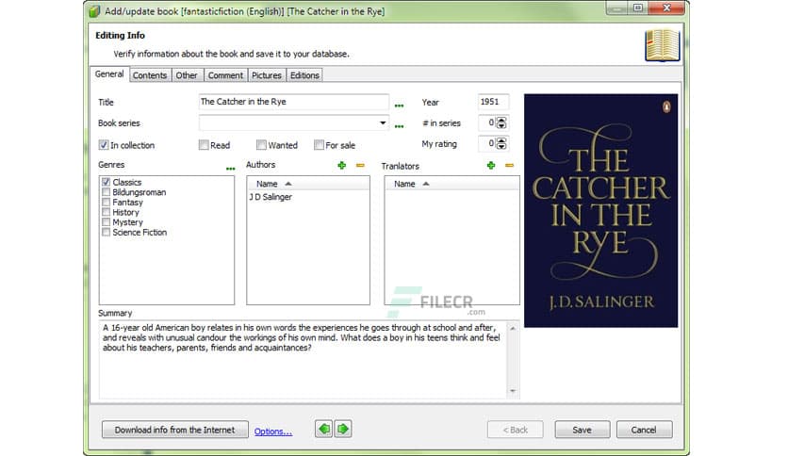Screen dimensions: 788x456
Task: Uncheck the Classics genre
Action: pos(106,182)
